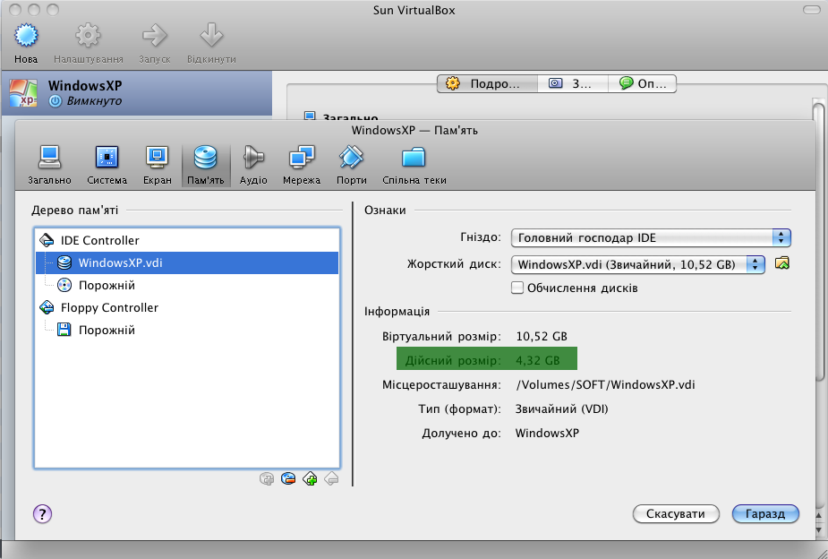The image size is (828, 559).
Task: Open the Порти settings category
Action: pyautogui.click(x=352, y=165)
